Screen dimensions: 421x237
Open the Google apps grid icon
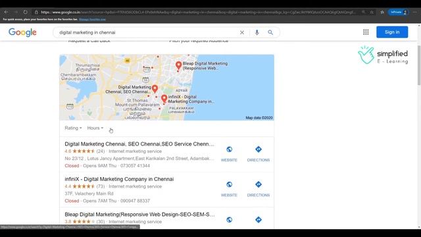pos(366,32)
